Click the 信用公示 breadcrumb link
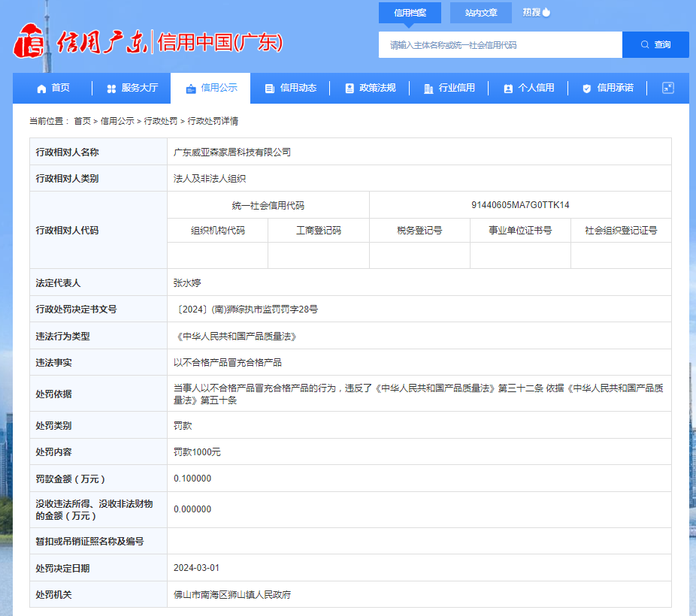This screenshot has width=696, height=616. (x=117, y=121)
